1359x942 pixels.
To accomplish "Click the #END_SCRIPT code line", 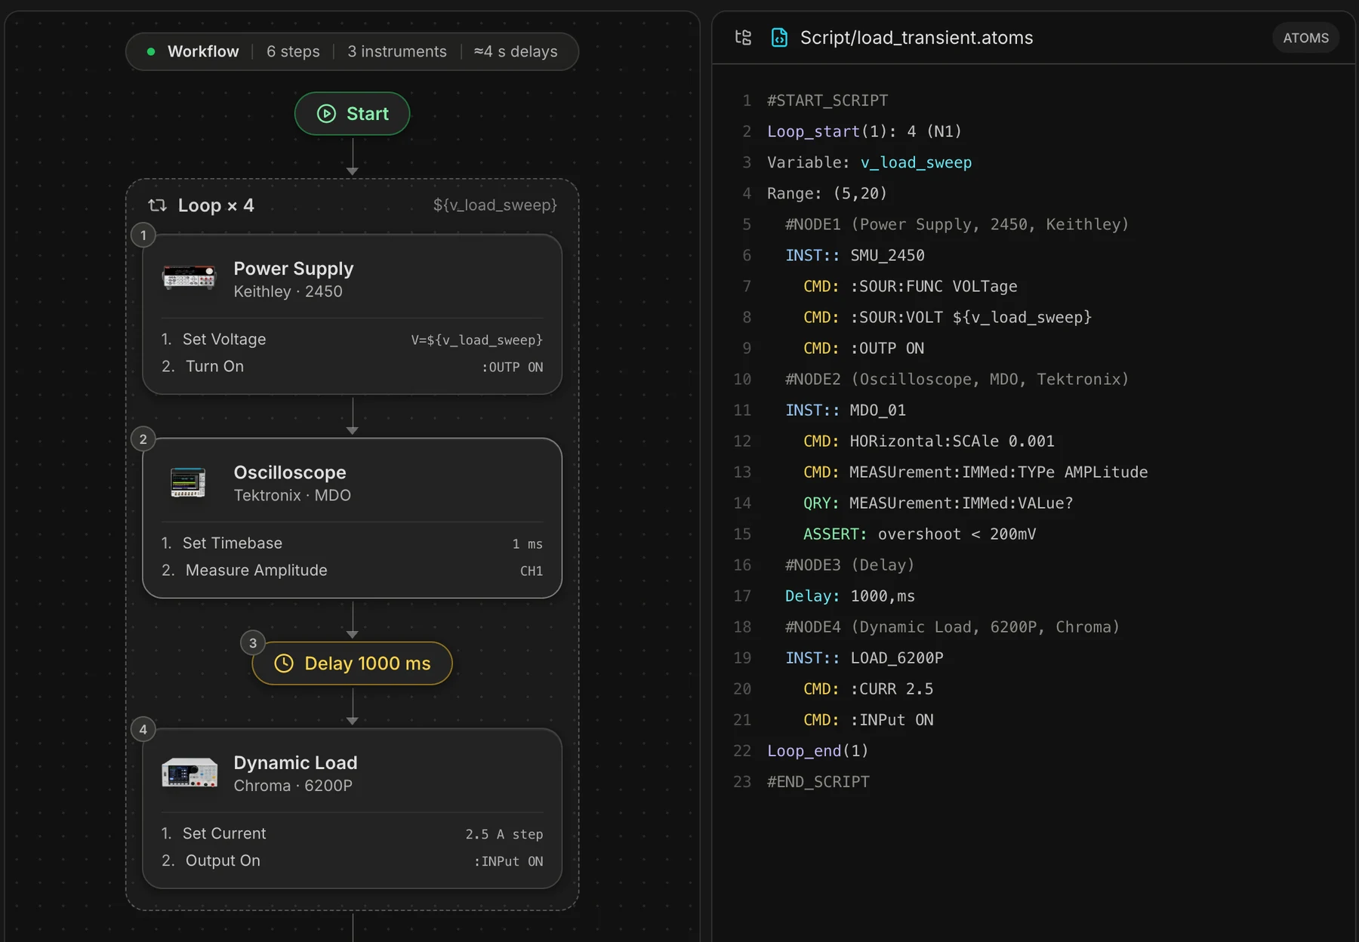I will (x=818, y=781).
